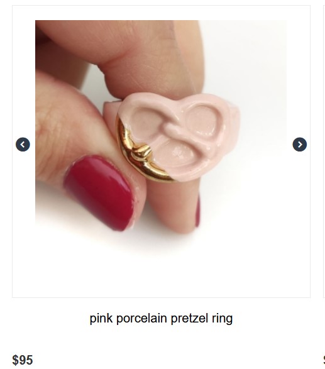Image resolution: width=325 pixels, height=369 pixels.
Task: Show the previous product photo
Action: point(23,144)
